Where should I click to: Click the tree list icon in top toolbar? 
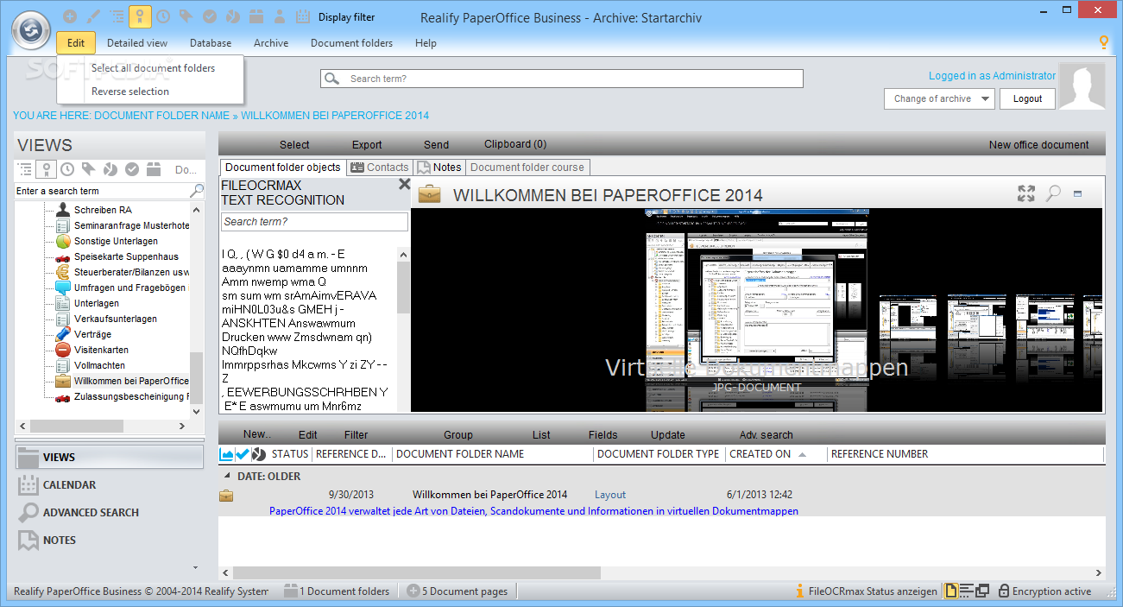(117, 16)
